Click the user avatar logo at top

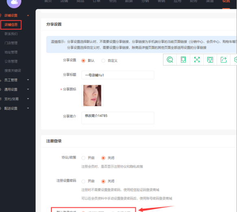(x=14, y=3)
